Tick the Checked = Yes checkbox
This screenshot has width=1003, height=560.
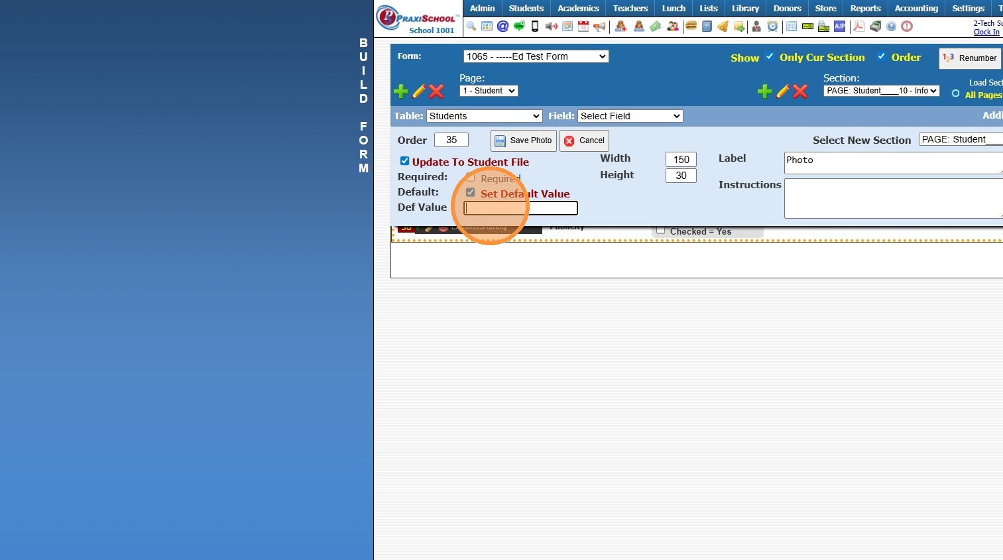[x=660, y=231]
